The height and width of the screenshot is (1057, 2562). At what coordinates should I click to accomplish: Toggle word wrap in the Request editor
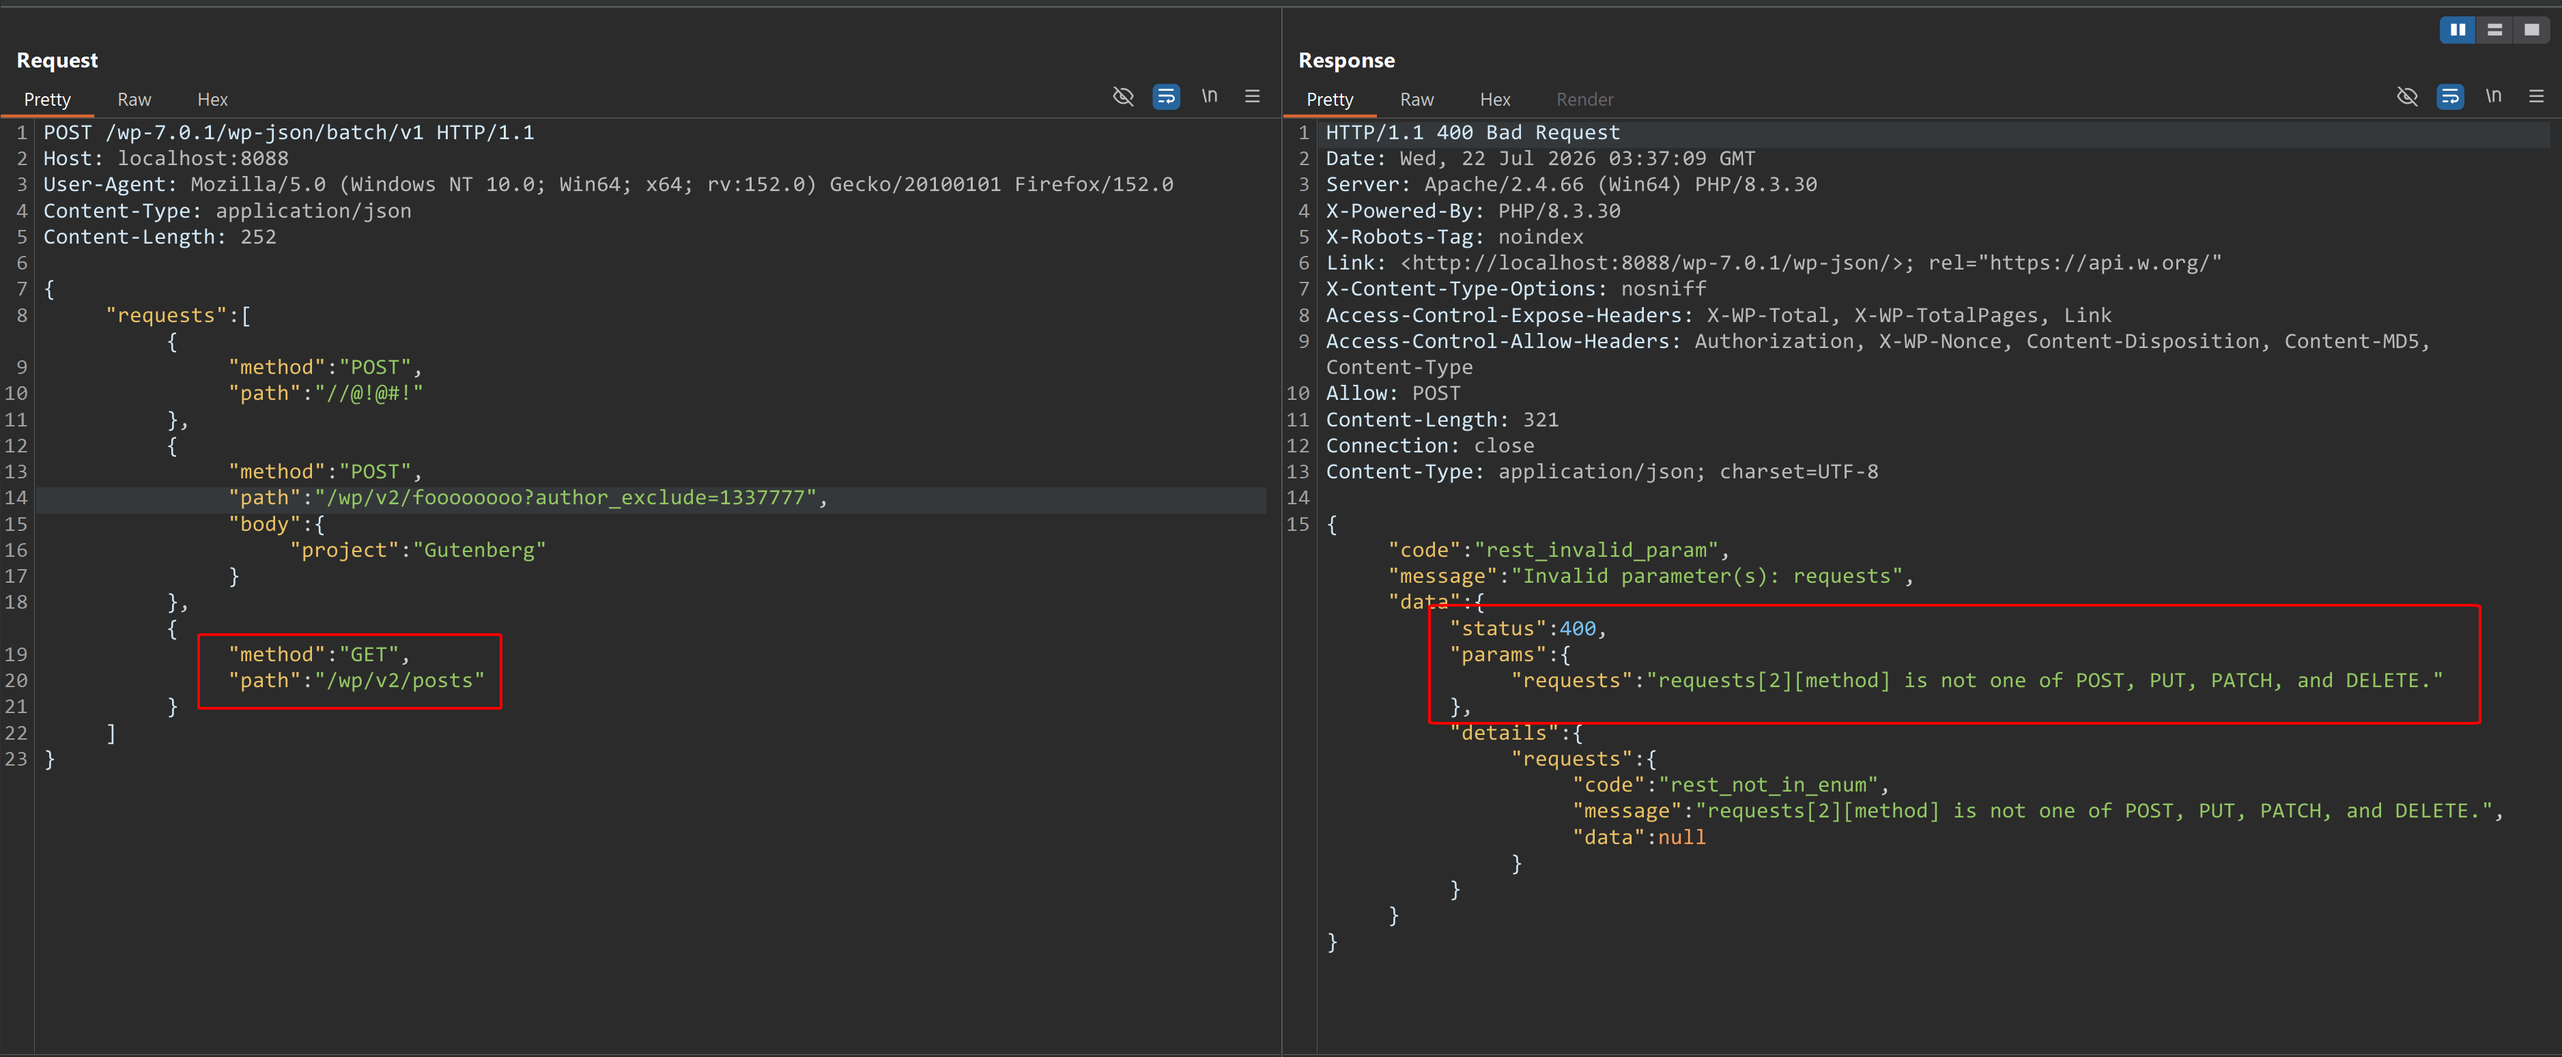(1165, 96)
